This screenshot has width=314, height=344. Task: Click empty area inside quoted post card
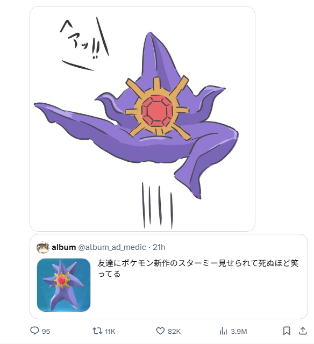point(197,298)
